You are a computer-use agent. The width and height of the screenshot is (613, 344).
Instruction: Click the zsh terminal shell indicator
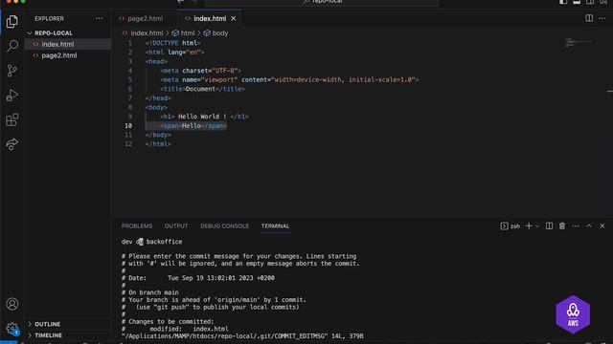[511, 226]
